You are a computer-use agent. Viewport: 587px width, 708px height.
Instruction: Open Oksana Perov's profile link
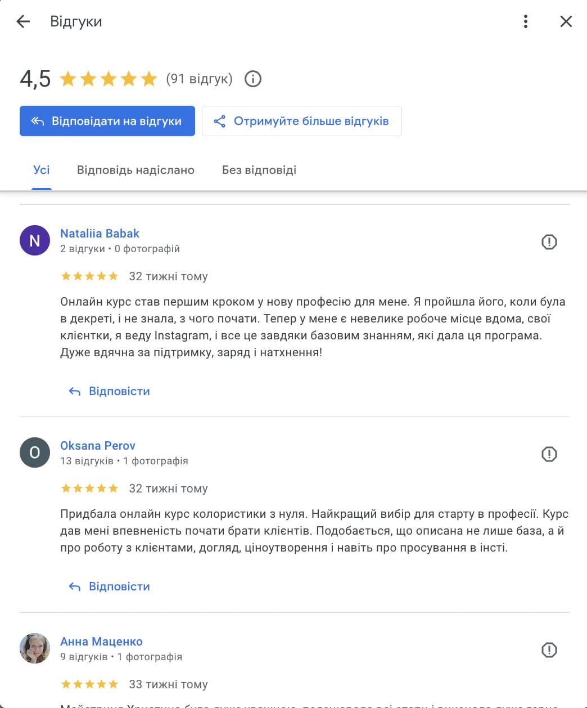tap(98, 446)
